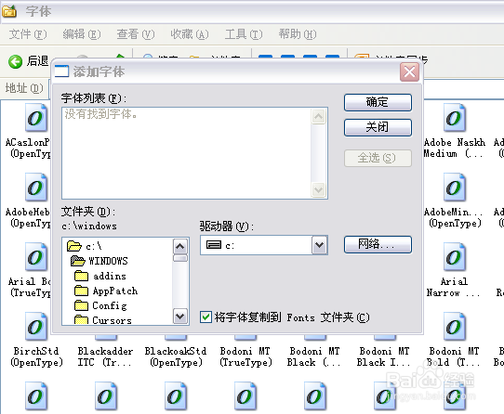Click the BlackoakStd (OpenType) font label
The height and width of the screenshot is (414, 504).
(176, 356)
